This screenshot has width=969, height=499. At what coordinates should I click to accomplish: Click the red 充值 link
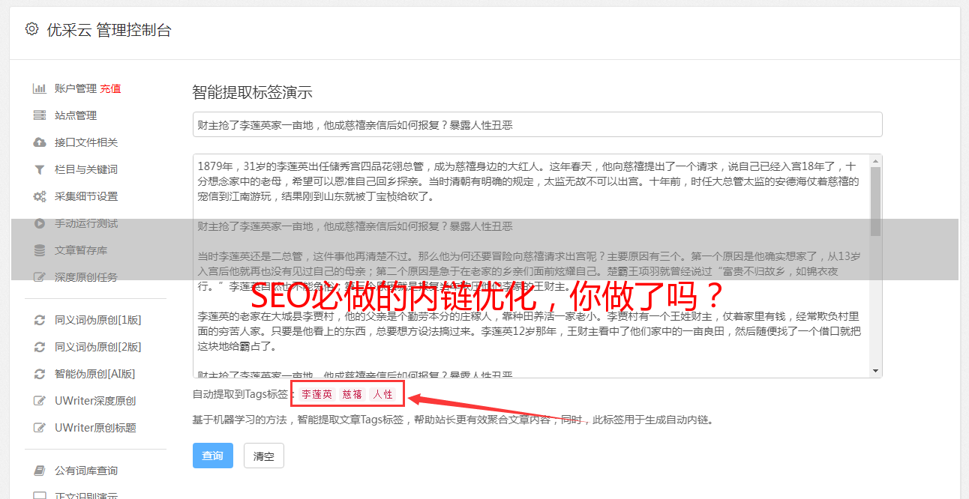110,88
